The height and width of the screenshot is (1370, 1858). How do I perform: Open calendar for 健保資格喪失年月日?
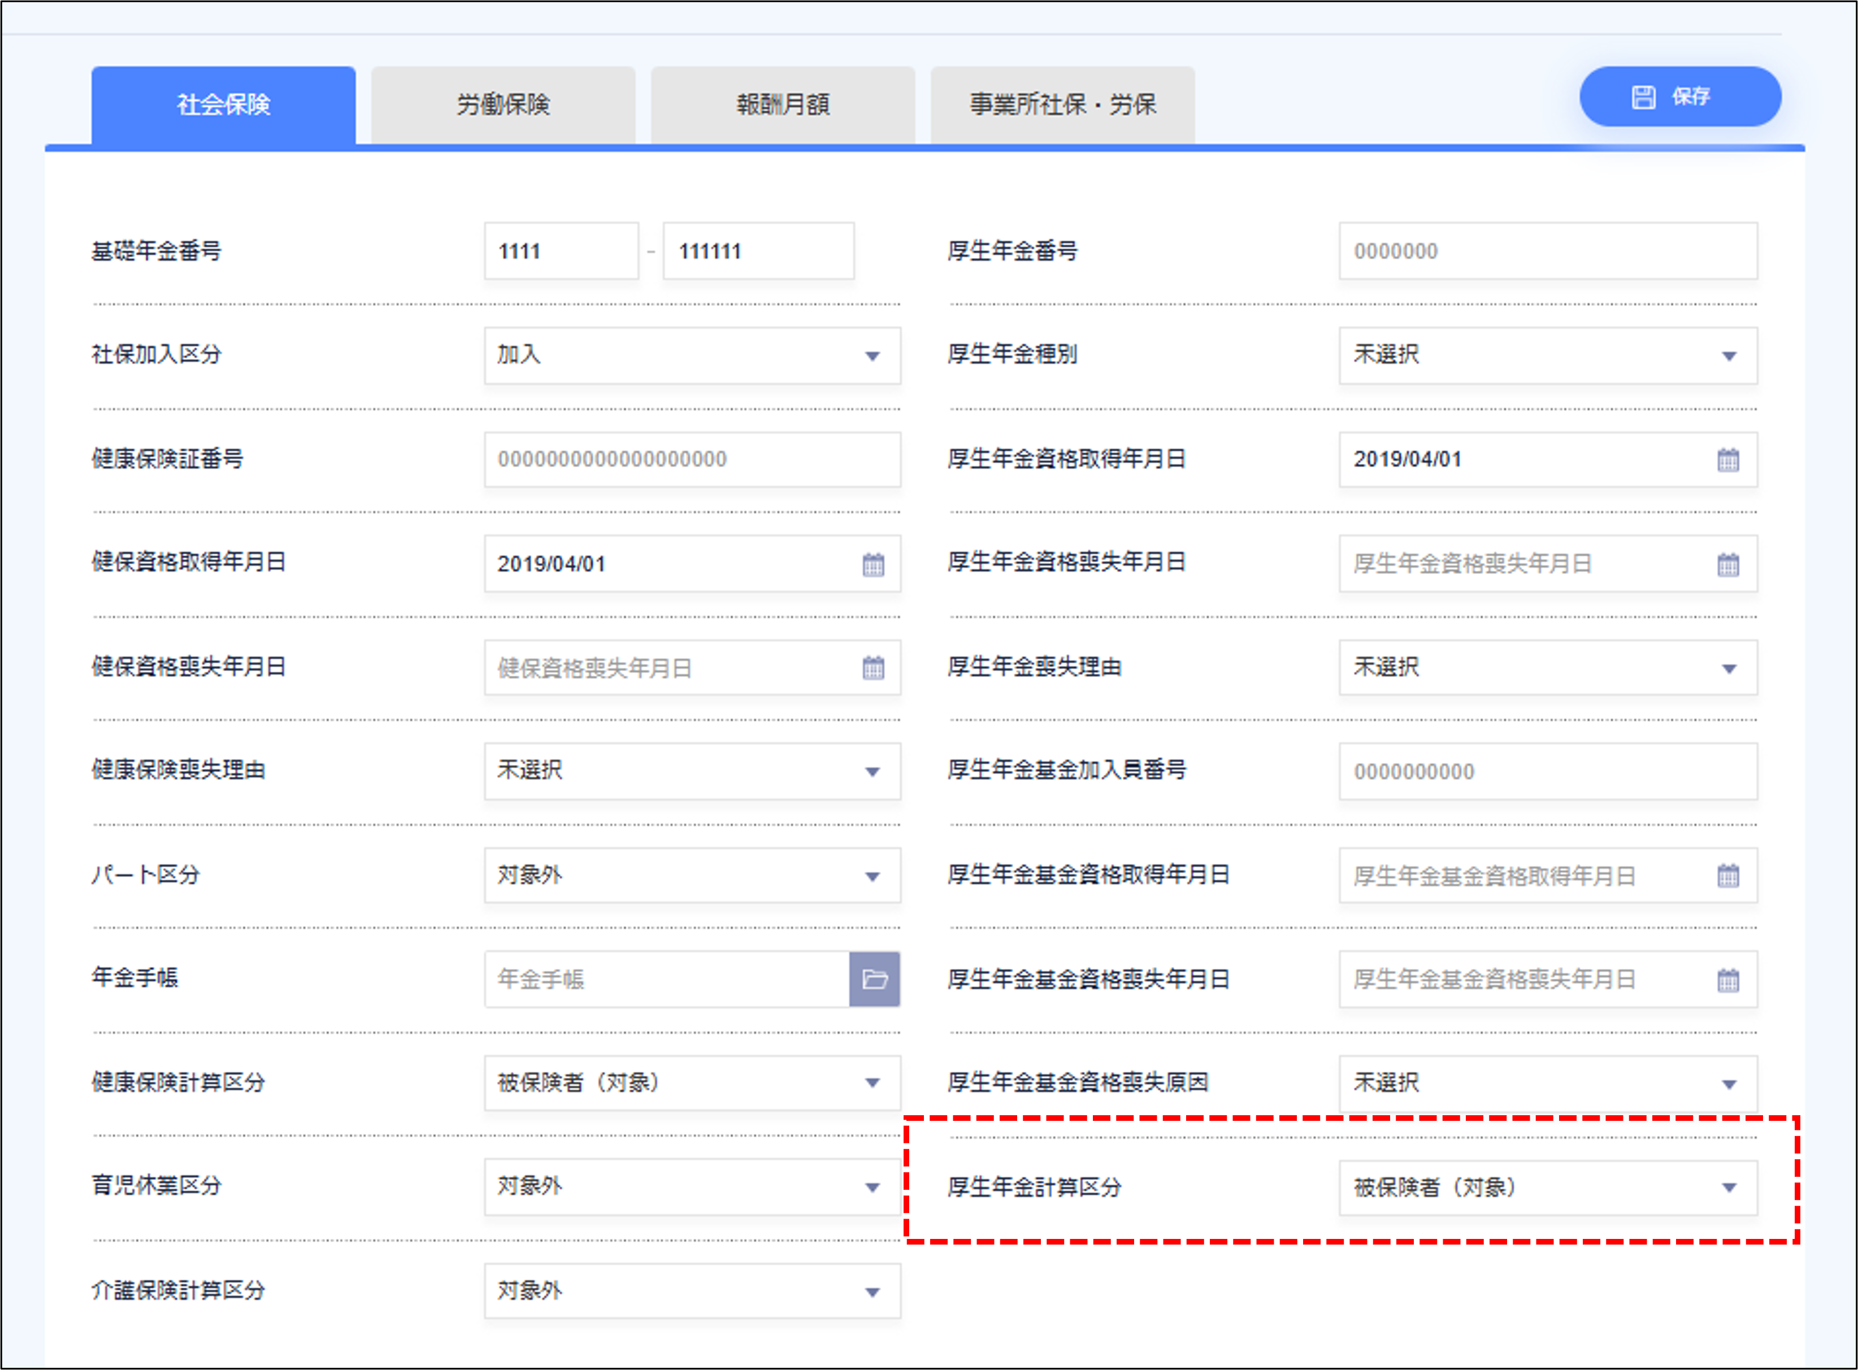872,668
